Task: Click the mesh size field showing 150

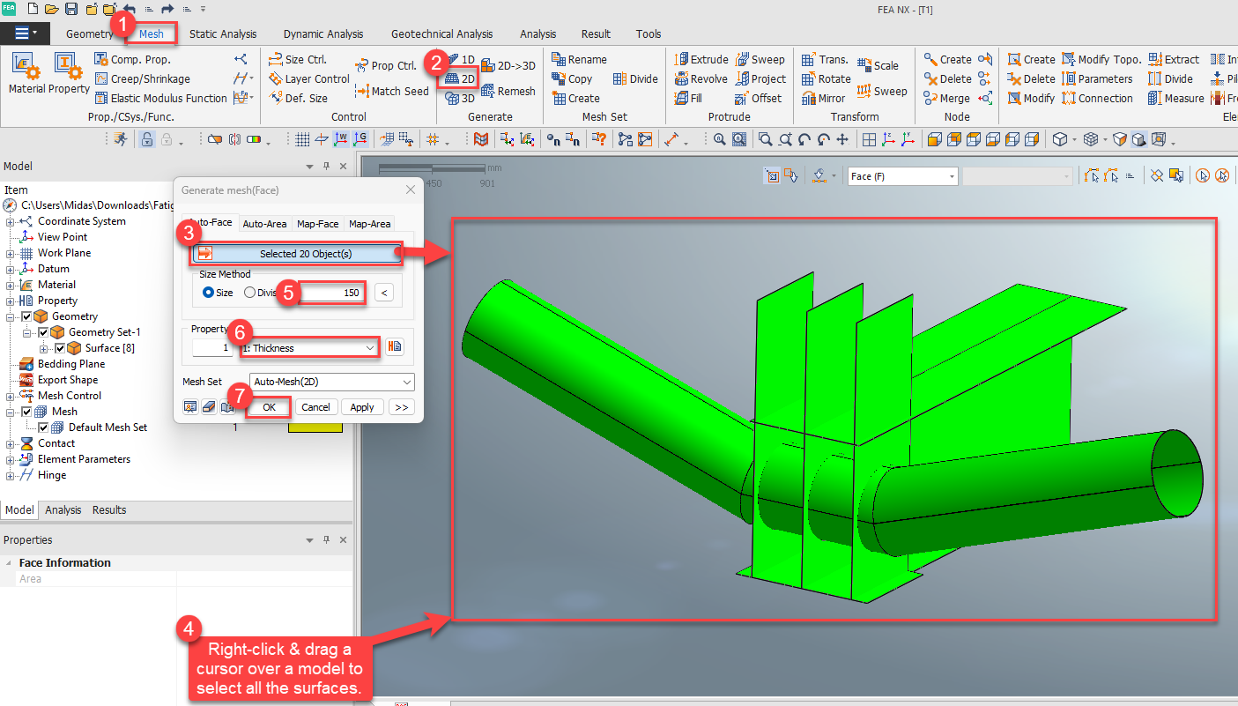Action: [332, 293]
